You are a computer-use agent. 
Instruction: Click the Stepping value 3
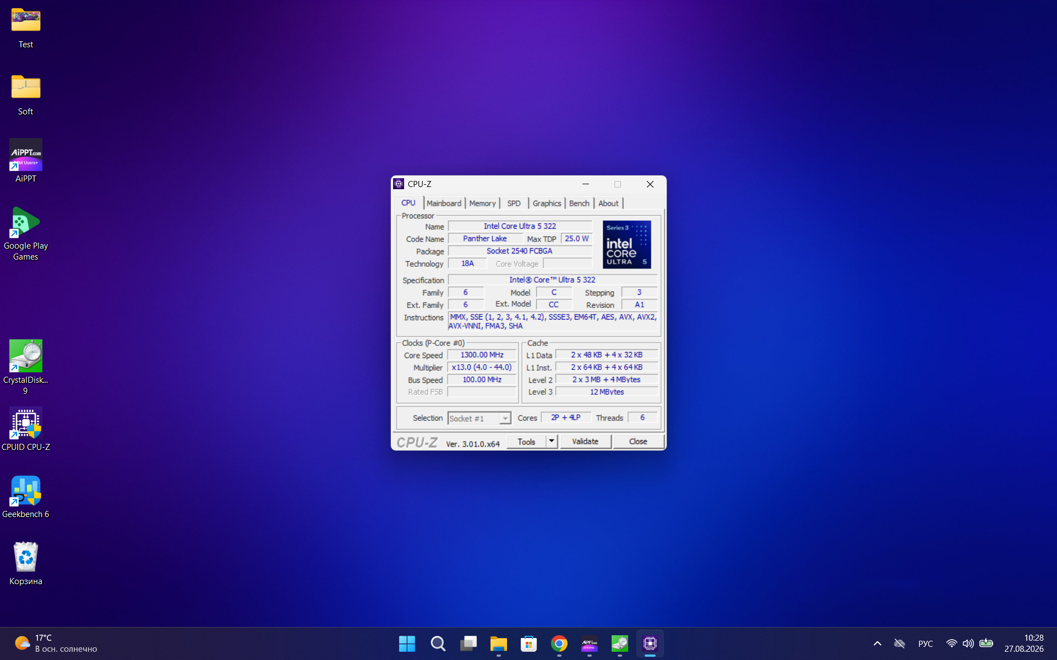(639, 293)
